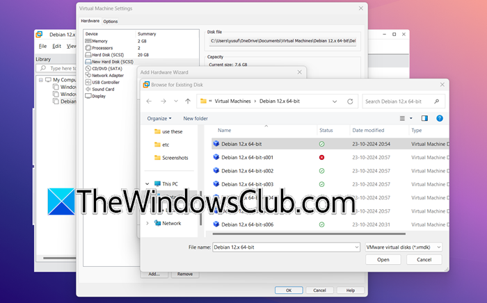Select This PC in navigation pane

(x=166, y=184)
